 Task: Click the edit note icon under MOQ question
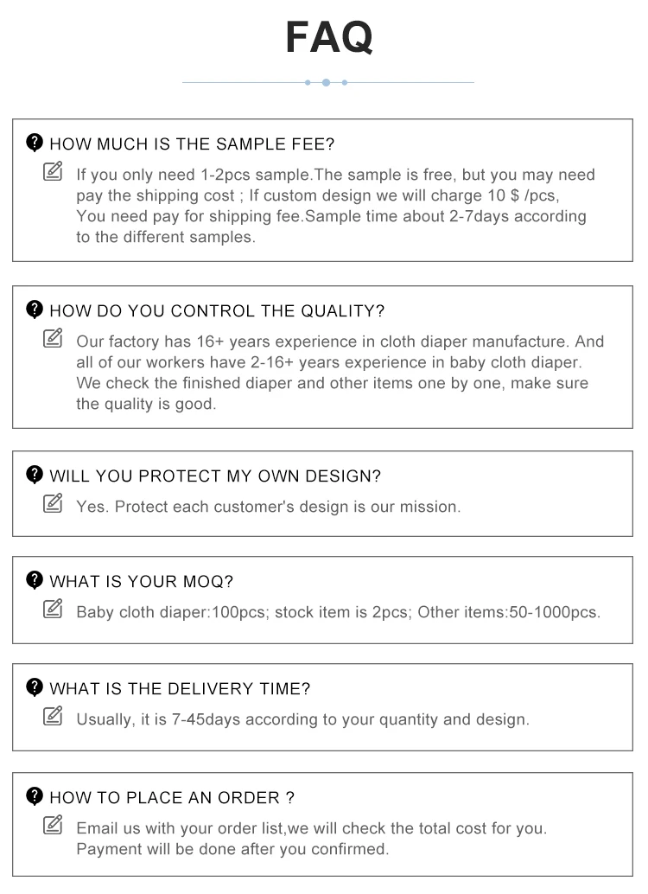point(54,609)
